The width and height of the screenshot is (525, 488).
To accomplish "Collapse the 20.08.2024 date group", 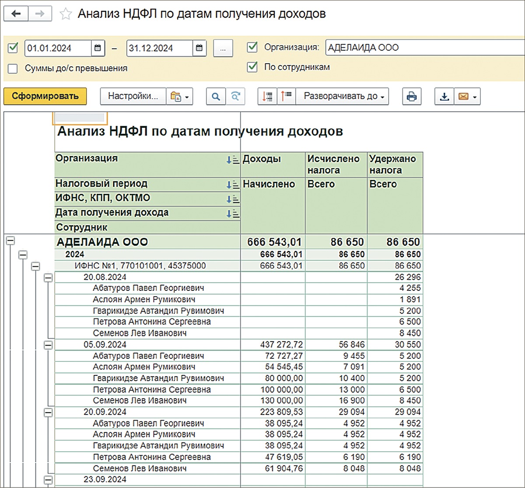I will tap(48, 277).
